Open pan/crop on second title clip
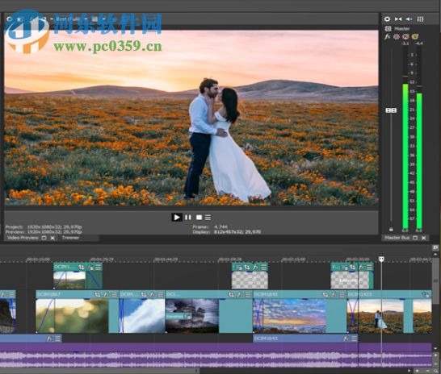Screen dimensions: 441x374 (x=352, y=267)
